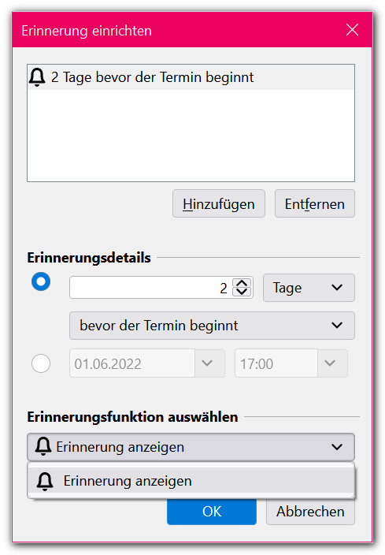Viewport: 385px width, 555px height.
Task: Close the Erinnerung einrichten dialog
Action: click(352, 30)
